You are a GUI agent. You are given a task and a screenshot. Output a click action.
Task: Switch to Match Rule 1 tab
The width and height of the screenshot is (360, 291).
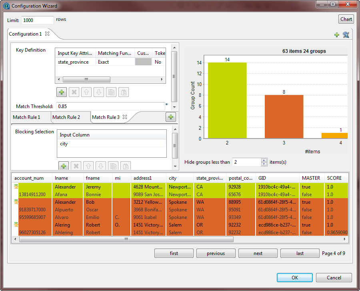(x=26, y=117)
